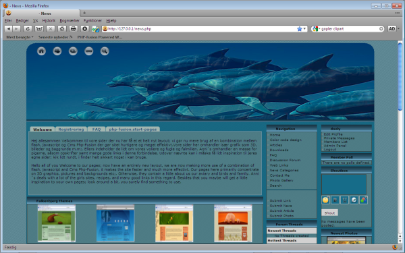Click the browser print toolbar button
This screenshot has width=405, height=253.
74,28
